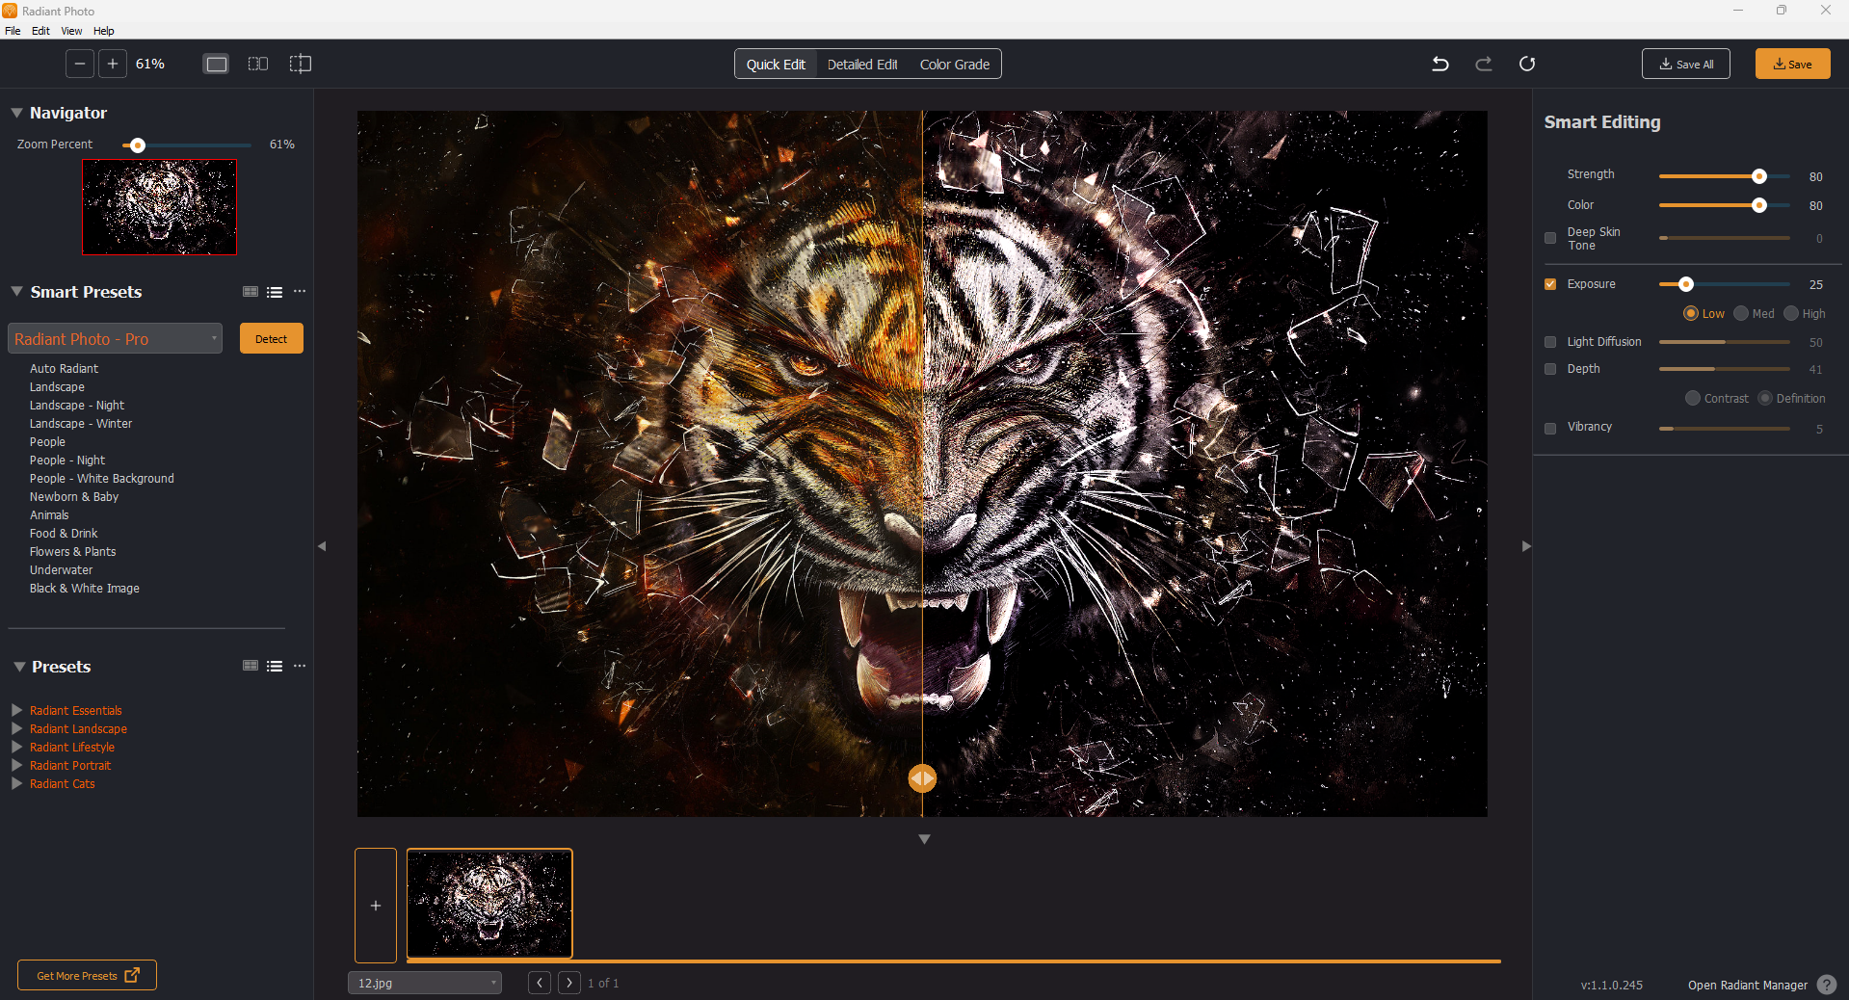The height and width of the screenshot is (1000, 1849).
Task: Collapse the Smart Presets panel
Action: tap(16, 291)
